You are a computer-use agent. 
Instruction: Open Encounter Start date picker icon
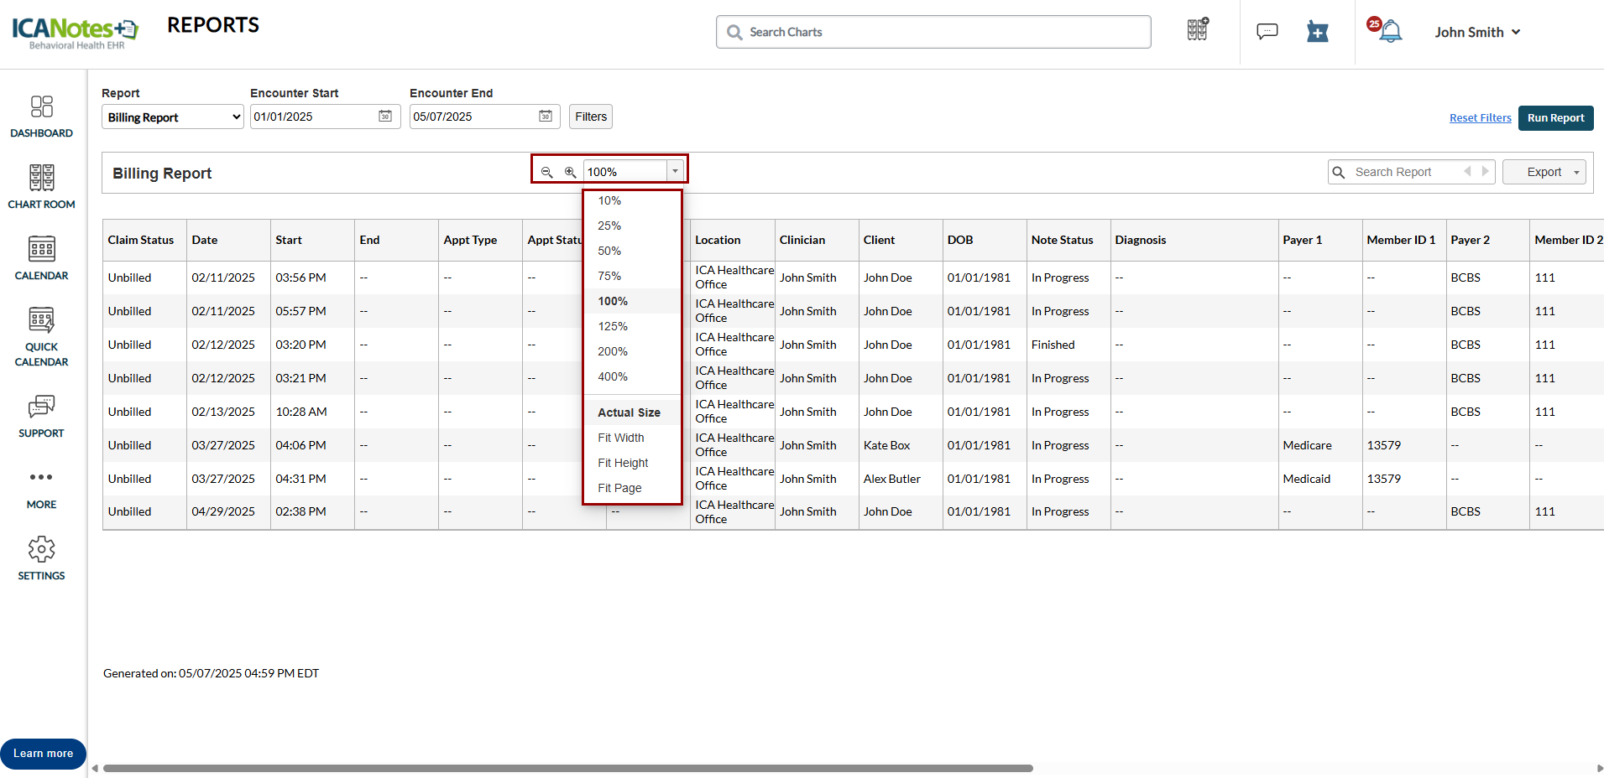385,116
